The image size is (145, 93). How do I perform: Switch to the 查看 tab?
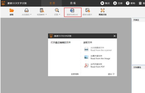click(x=73, y=3)
